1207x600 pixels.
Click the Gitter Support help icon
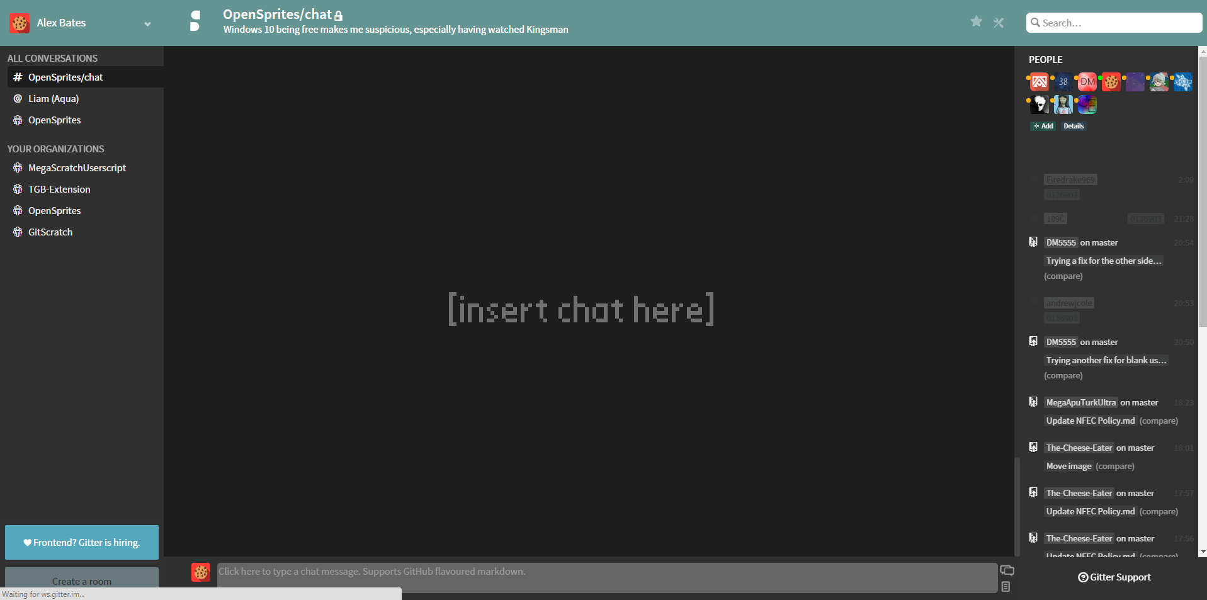(x=1082, y=577)
